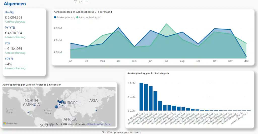Open the Terms link on the map
This screenshot has height=134, width=258.
107,124
